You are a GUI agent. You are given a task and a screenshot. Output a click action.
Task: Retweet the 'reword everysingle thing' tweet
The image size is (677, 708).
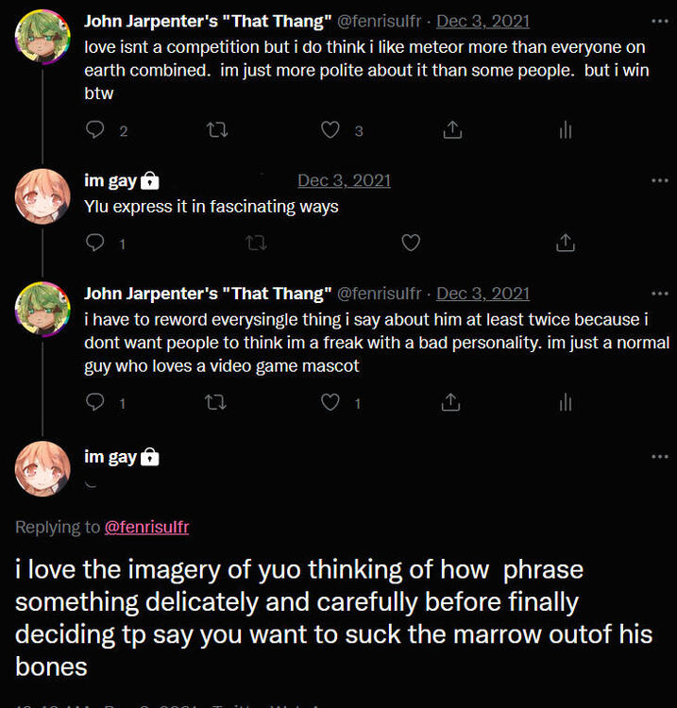click(216, 403)
